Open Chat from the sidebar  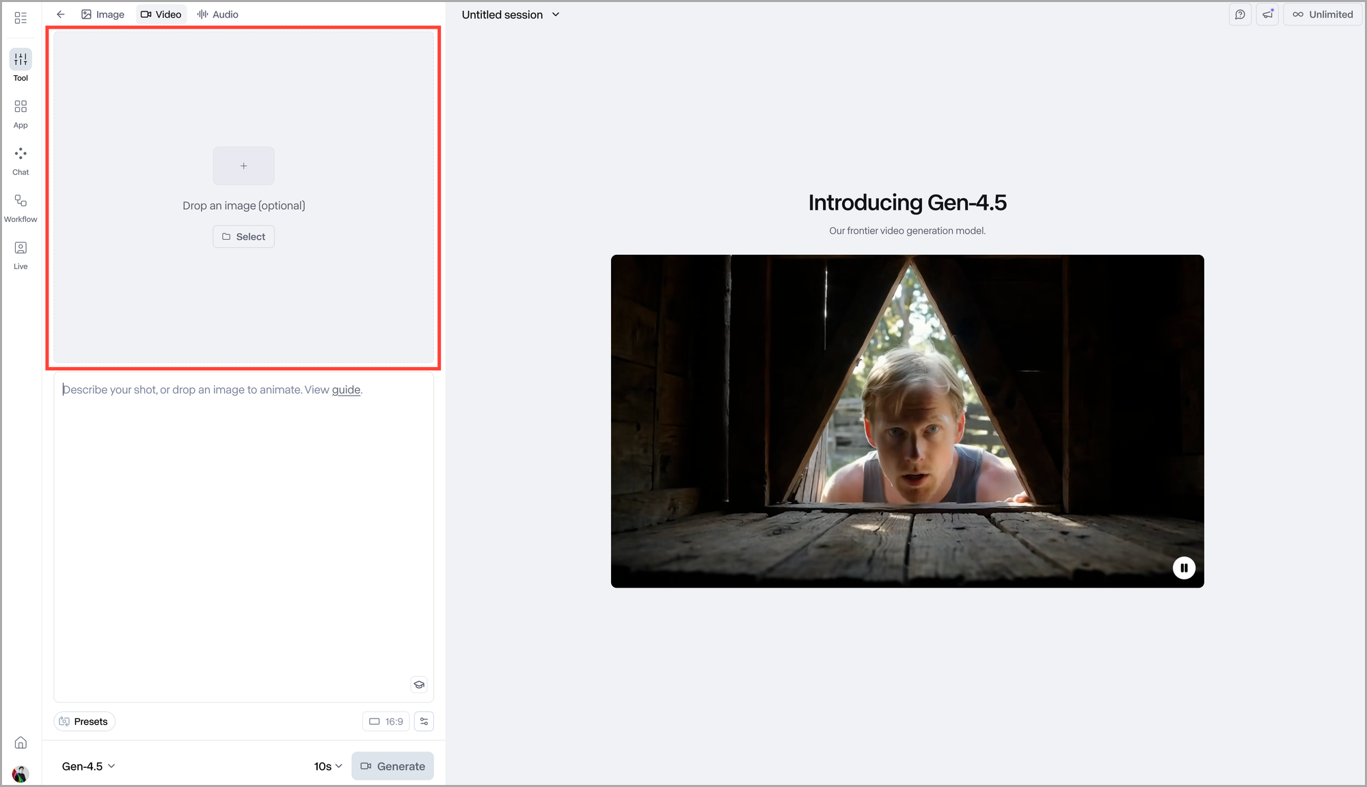click(x=21, y=154)
